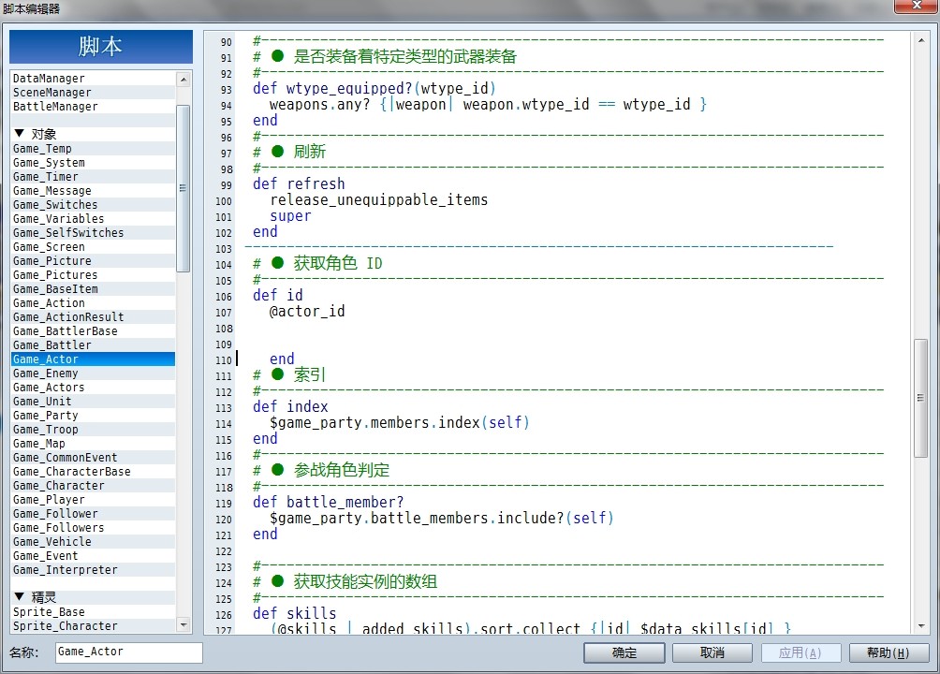
Task: Open Game_BattlerBase script
Action: 93,331
